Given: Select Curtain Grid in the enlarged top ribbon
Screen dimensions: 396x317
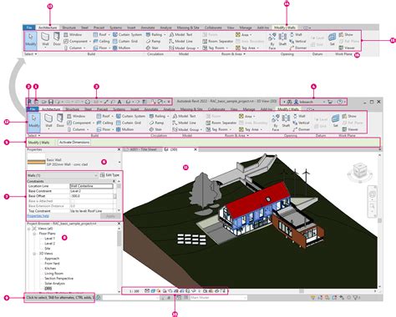Looking at the screenshot, I should (125, 41).
